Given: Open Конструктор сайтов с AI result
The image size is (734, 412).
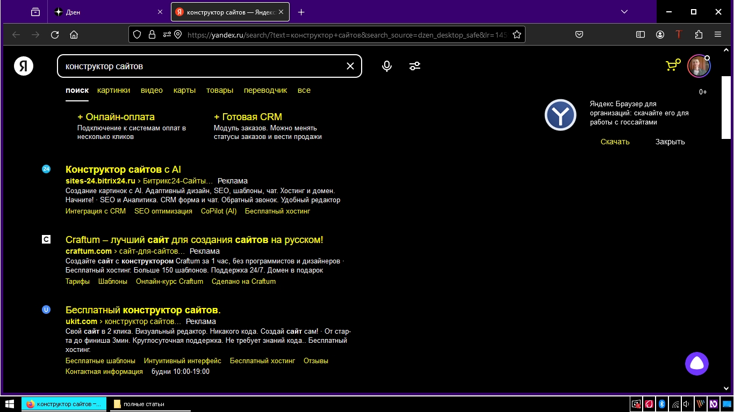Looking at the screenshot, I should pyautogui.click(x=123, y=170).
